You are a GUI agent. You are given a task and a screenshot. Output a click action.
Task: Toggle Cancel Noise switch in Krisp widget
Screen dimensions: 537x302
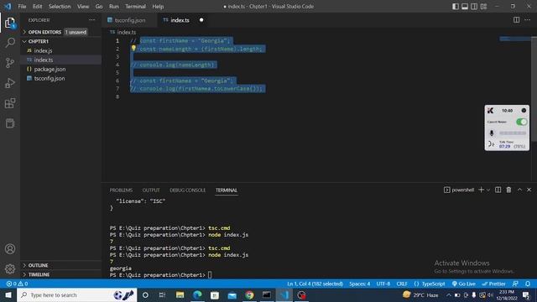point(522,122)
